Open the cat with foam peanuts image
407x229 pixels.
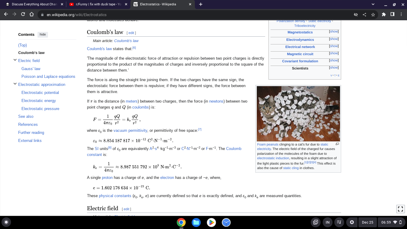point(298,114)
